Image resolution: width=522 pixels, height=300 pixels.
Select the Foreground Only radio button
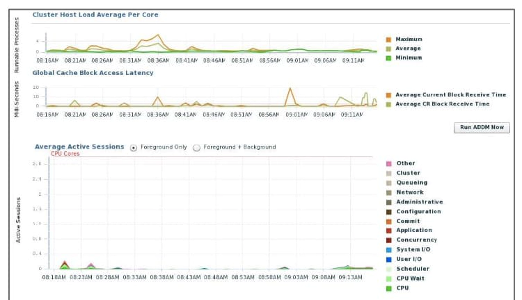tap(134, 148)
